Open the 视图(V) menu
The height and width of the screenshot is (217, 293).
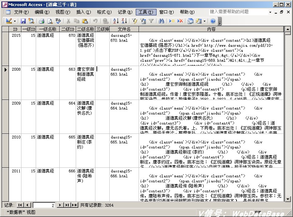point(63,12)
